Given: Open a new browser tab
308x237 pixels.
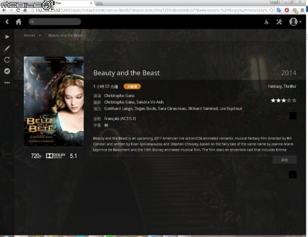Looking at the screenshot, I should click(99, 3).
